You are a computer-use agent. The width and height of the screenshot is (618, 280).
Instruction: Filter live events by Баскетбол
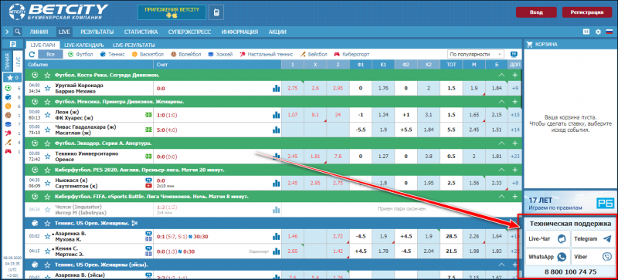click(x=148, y=54)
